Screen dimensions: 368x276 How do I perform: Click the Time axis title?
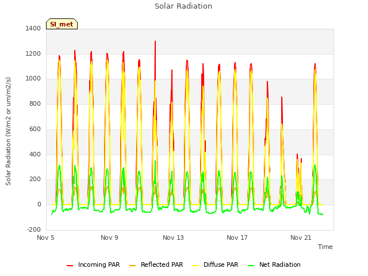[325, 247]
